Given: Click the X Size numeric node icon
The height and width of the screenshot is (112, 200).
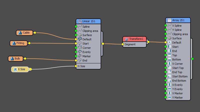Looking at the screenshot, I should click(x=15, y=69).
